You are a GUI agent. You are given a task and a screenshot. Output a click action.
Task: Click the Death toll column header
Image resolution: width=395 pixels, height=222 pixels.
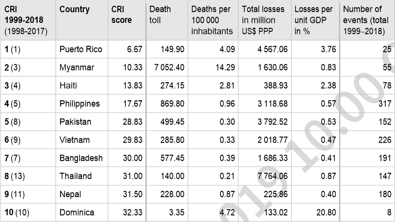(x=160, y=15)
